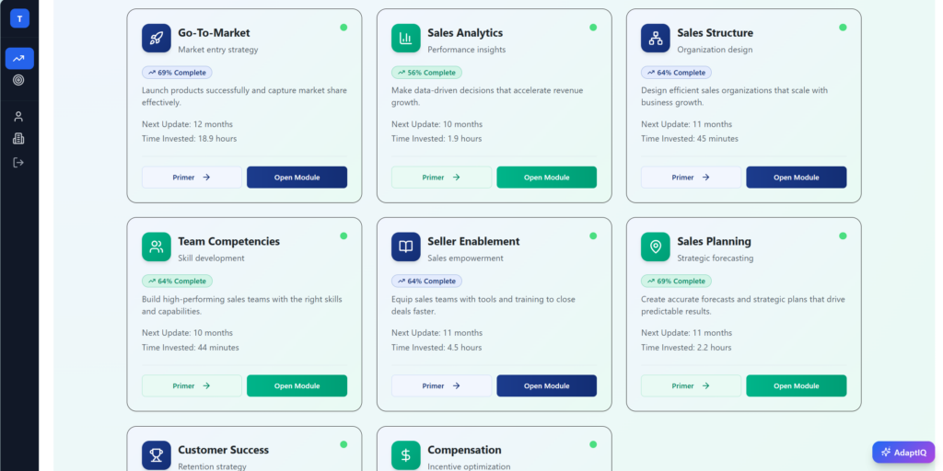Viewport: 943px width, 471px height.
Task: Click 'Strategic forecasting' subtitle
Action: (715, 258)
